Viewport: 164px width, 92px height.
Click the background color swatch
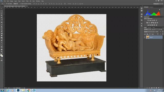pos(2,56)
